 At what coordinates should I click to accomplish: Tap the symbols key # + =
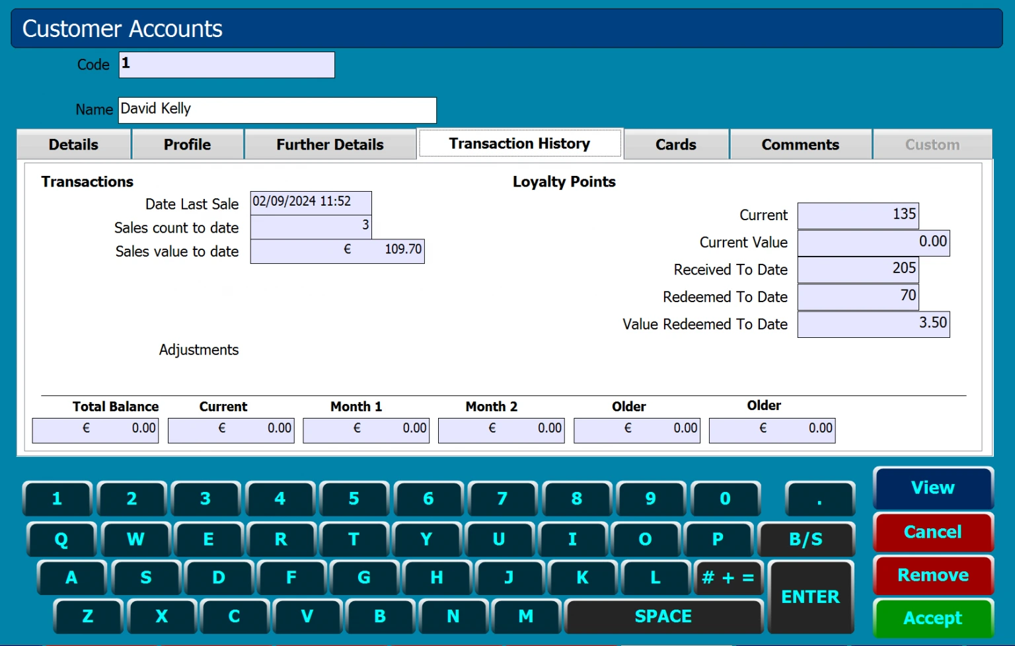pos(728,578)
